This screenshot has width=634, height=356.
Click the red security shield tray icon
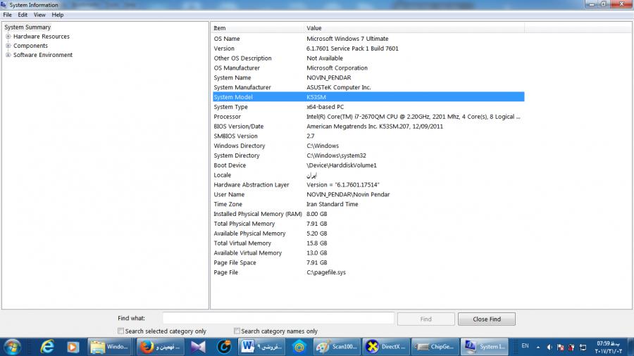click(571, 347)
